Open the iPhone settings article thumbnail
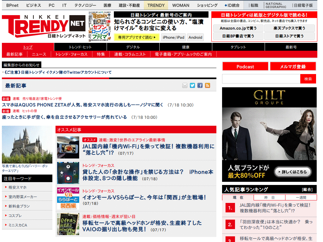 (x=68, y=173)
